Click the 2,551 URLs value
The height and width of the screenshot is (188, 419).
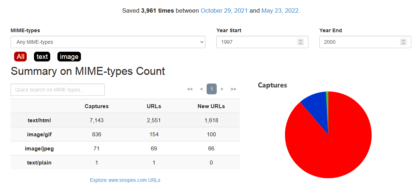tap(154, 120)
